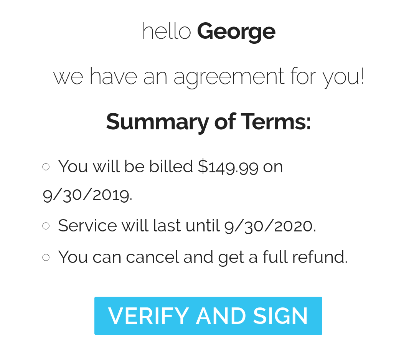Click the word Terms: in the heading
Screen dimensions: 419x360
[276, 121]
